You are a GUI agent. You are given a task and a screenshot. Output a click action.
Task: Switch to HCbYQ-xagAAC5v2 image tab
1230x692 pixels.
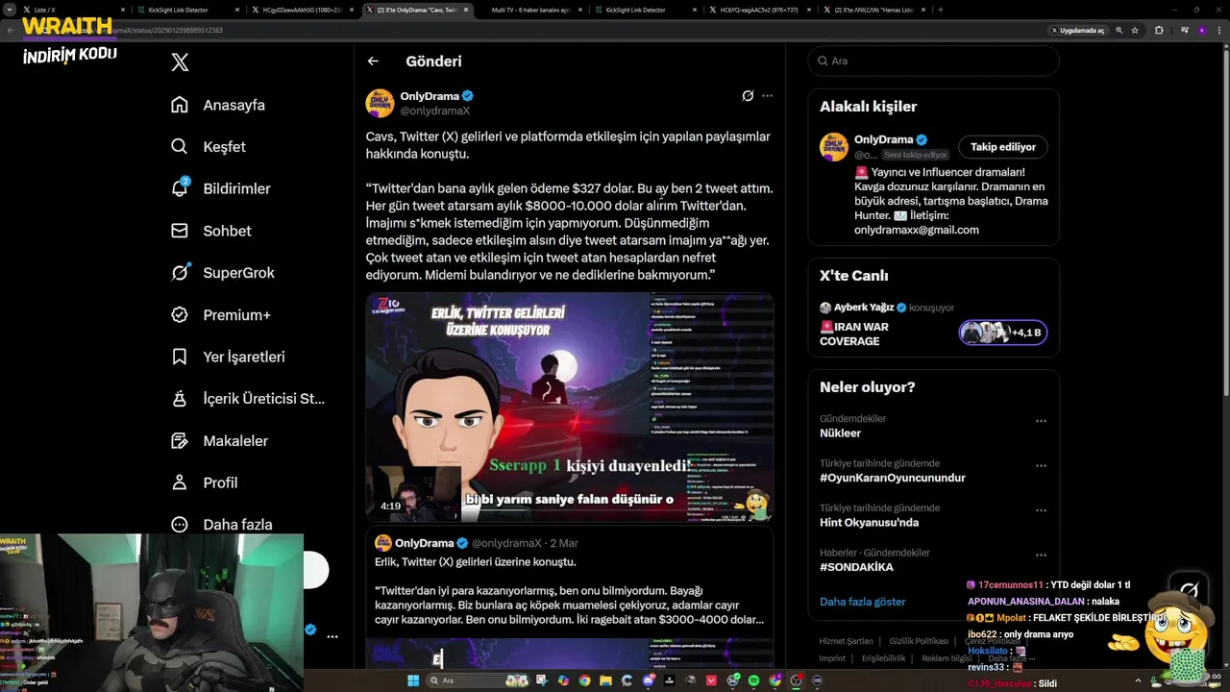[759, 10]
